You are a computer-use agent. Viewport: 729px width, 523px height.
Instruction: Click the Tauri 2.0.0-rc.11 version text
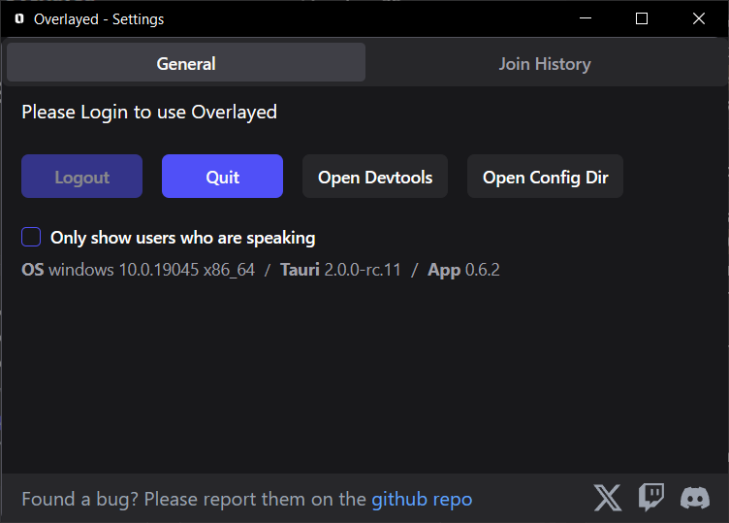tap(340, 270)
